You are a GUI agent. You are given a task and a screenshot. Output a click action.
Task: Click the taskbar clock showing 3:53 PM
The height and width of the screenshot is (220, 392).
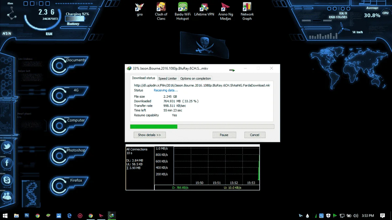(x=367, y=215)
